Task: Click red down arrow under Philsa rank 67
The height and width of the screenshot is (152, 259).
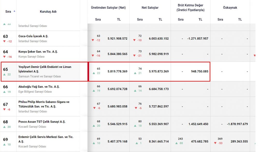Action: (4, 109)
